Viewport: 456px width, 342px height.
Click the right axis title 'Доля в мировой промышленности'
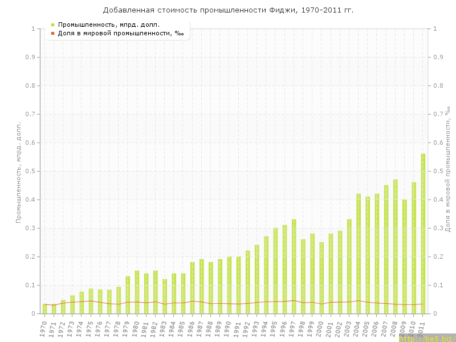448,169
